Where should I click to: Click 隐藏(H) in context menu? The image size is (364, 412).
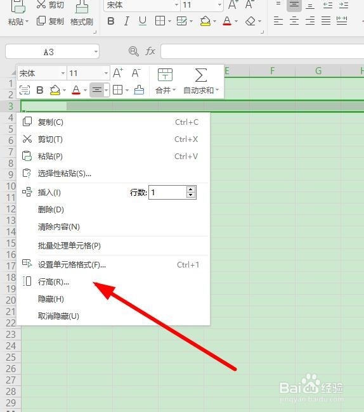[x=113, y=299]
